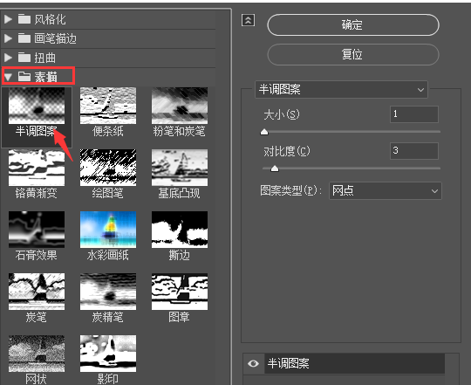The height and width of the screenshot is (385, 471).
Task: Click the 对比度 contrast input field
Action: (414, 151)
